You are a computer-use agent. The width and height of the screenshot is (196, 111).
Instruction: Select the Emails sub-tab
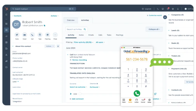click(x=91, y=35)
